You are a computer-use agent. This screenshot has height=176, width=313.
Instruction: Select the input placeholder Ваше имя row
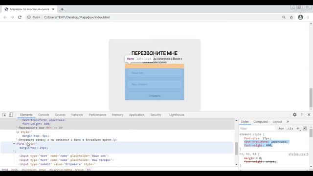(x=64, y=156)
